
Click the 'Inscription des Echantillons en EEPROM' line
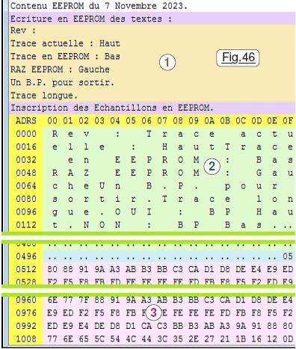tap(112, 108)
